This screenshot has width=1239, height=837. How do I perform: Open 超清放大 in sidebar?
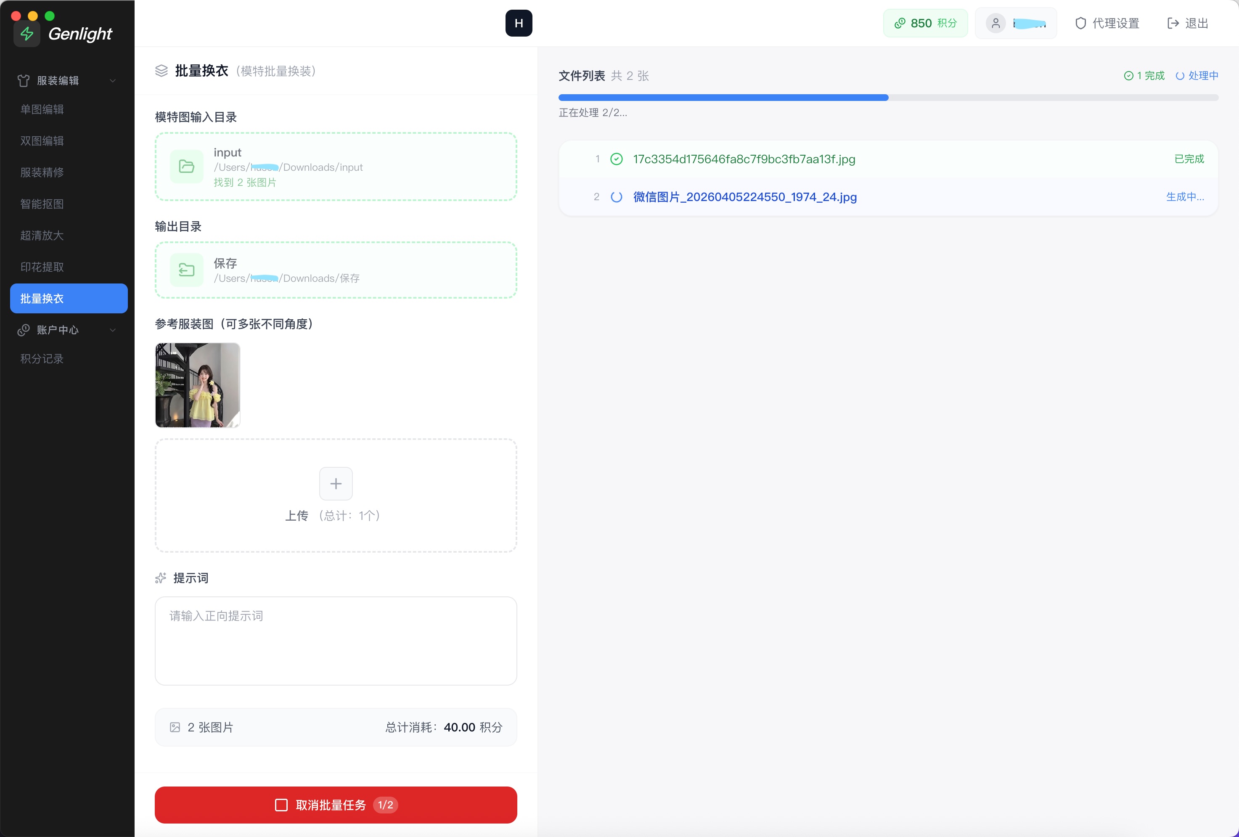point(42,235)
